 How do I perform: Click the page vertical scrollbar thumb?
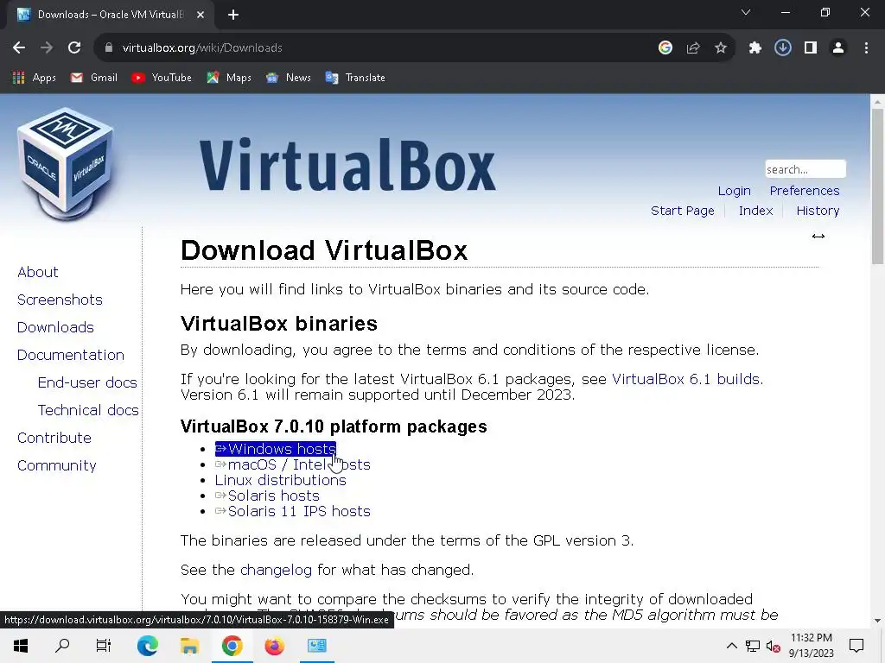(x=877, y=186)
